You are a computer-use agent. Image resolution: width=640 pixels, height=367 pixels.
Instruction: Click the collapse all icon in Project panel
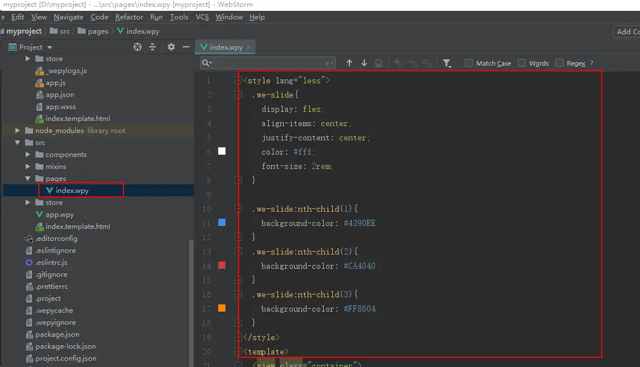click(152, 47)
